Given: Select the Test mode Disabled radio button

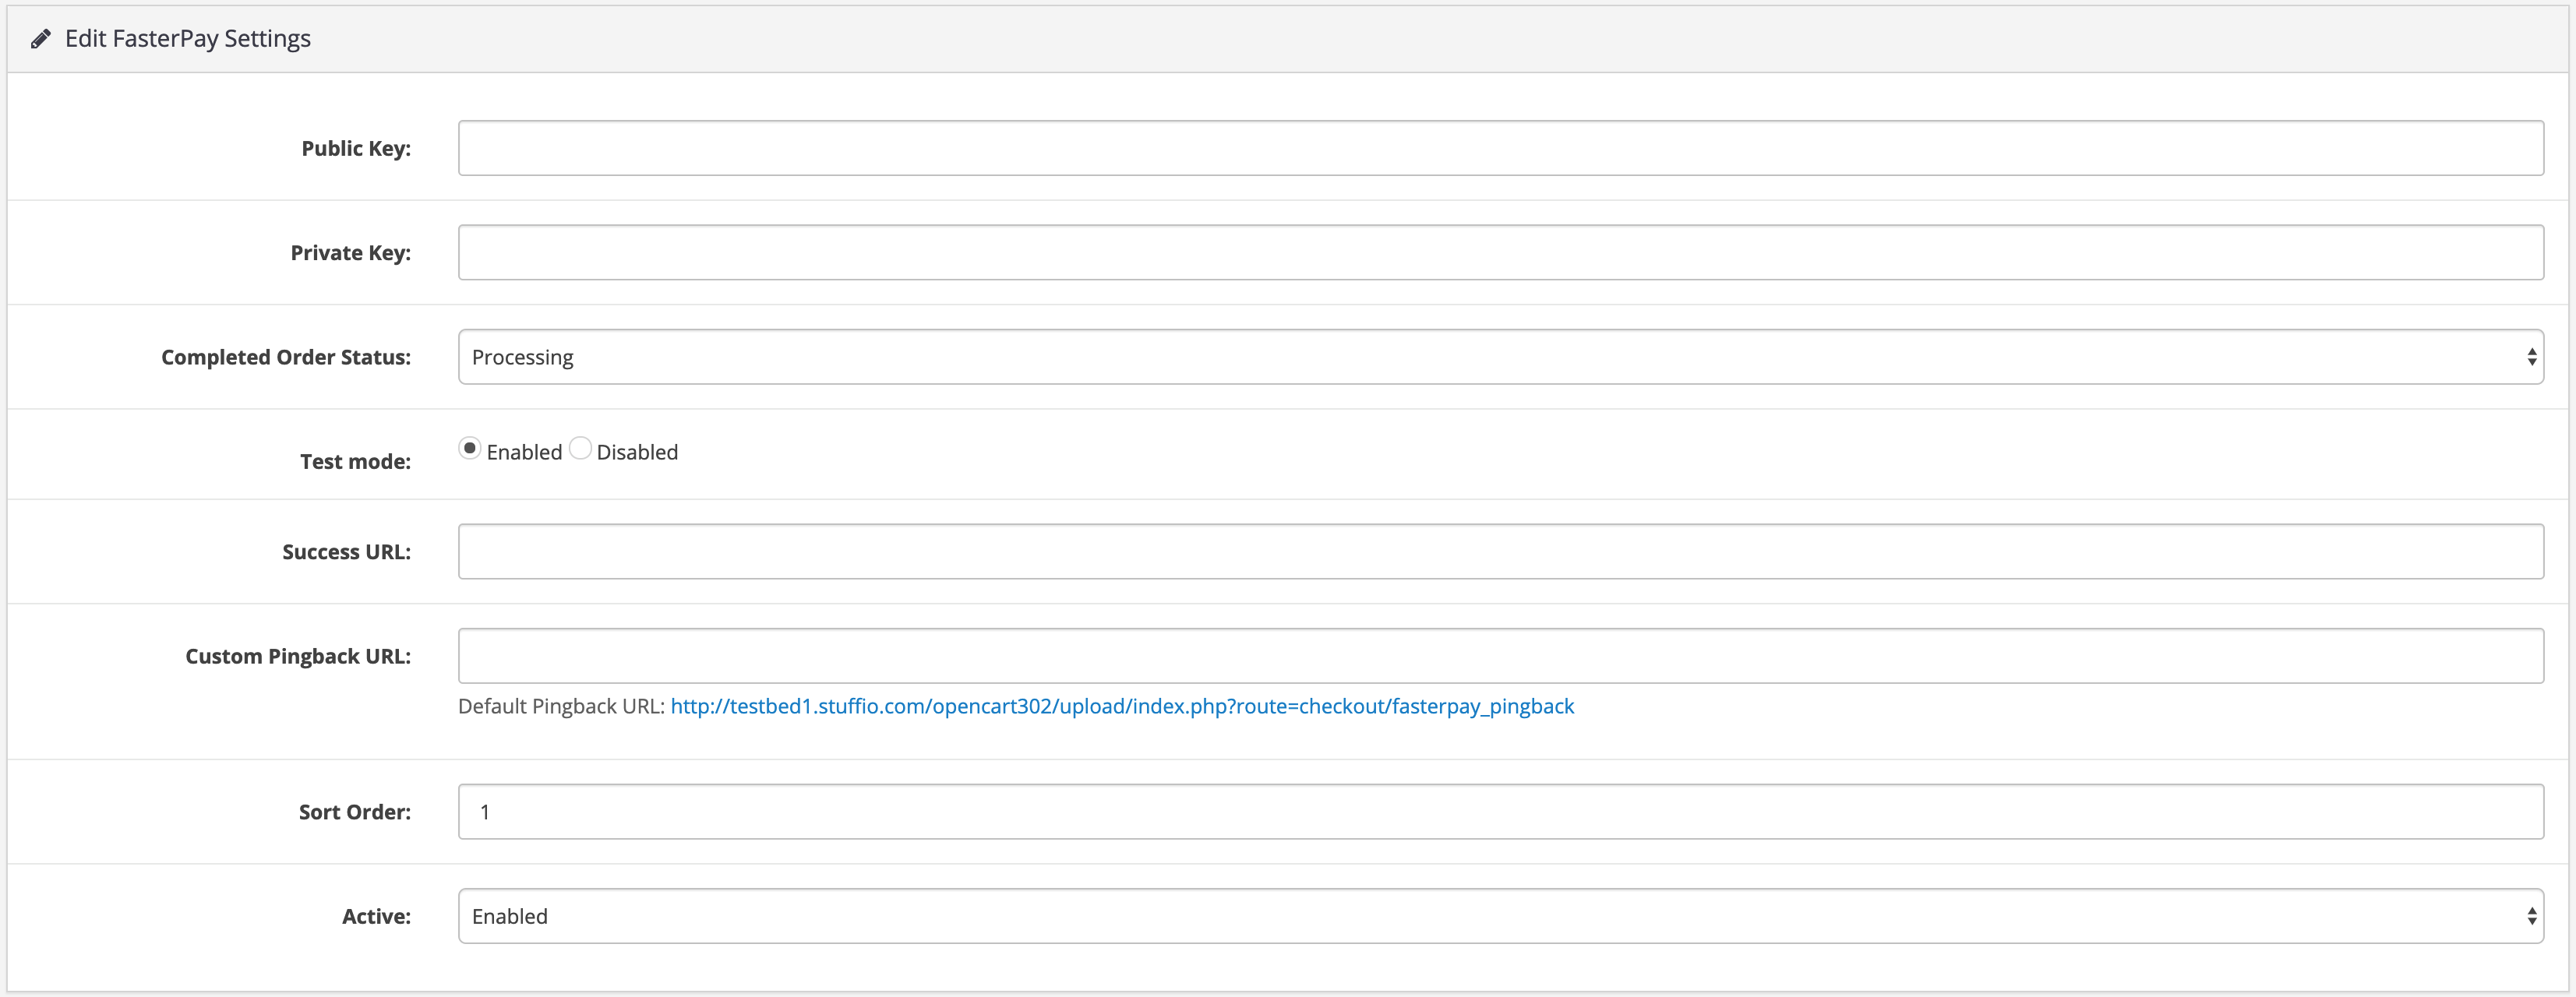Looking at the screenshot, I should coord(580,449).
